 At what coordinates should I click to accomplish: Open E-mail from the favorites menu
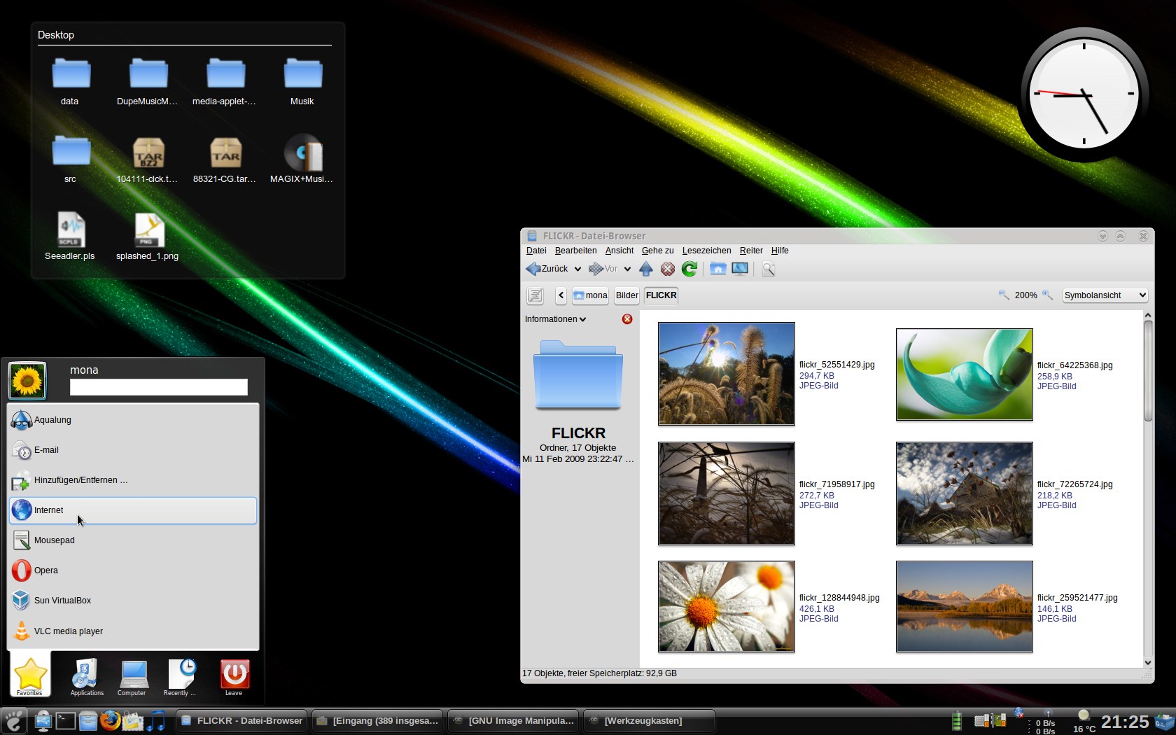[133, 450]
